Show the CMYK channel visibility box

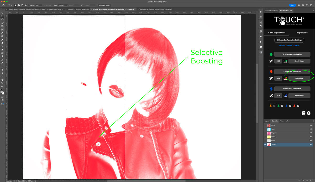tap(265, 125)
